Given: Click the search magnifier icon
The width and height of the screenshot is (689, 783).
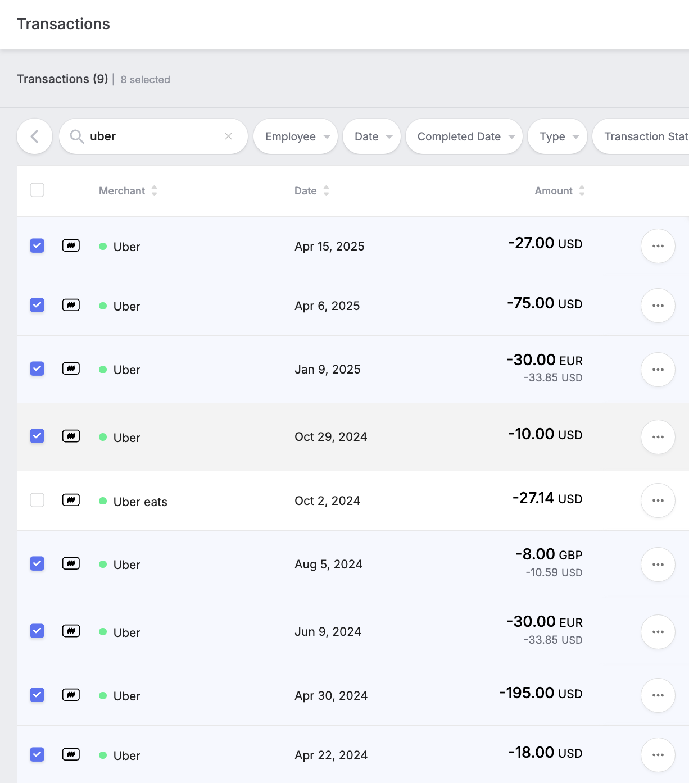Looking at the screenshot, I should pos(77,136).
